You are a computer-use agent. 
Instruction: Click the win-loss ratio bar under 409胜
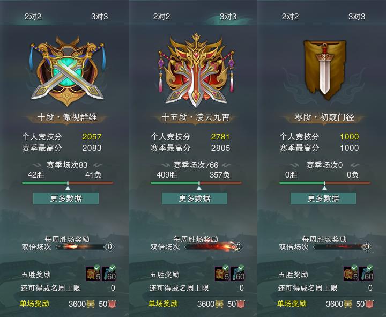[196, 183]
